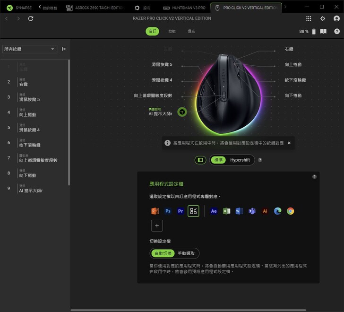Select button 2 right click row

[35, 82]
